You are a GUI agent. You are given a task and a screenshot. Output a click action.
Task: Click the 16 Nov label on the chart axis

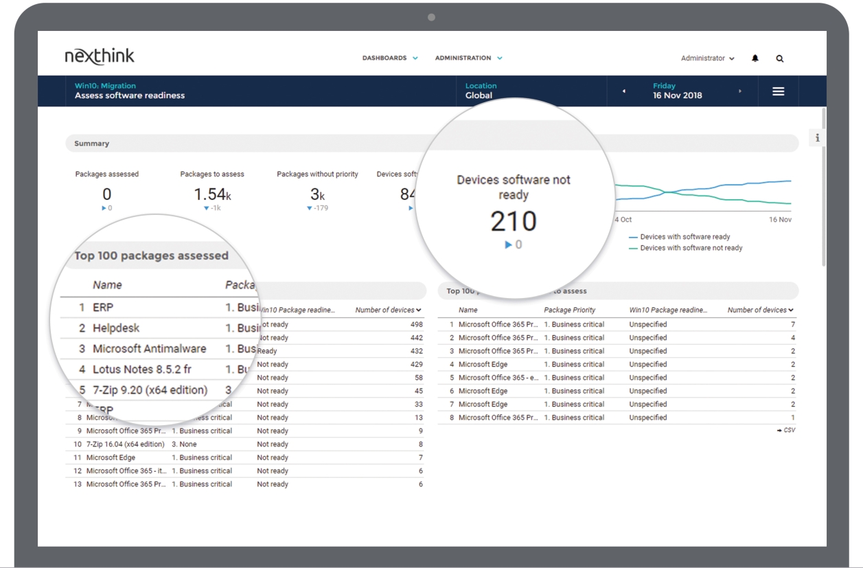[x=780, y=220]
